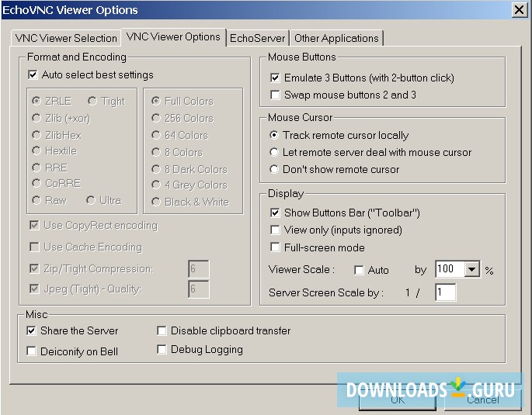The height and width of the screenshot is (415, 532).
Task: Check Full-screen mode
Action: pos(275,247)
